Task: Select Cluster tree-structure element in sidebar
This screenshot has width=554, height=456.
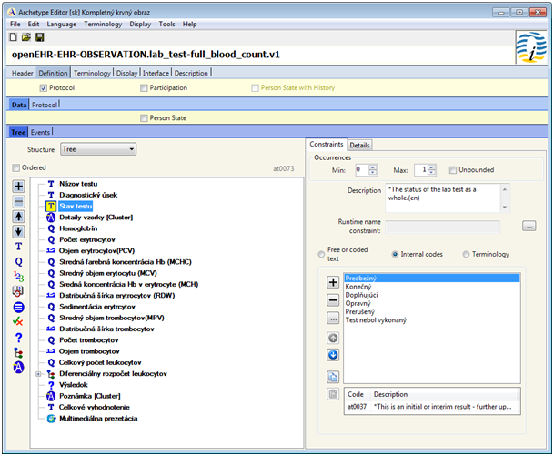Action: [x=19, y=353]
